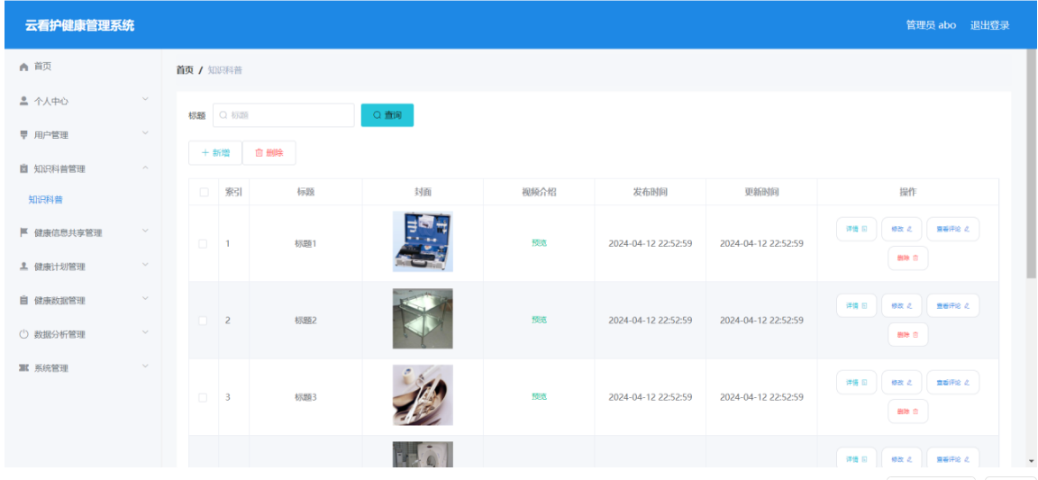Expand the 系统管理 chevron

[x=146, y=367]
